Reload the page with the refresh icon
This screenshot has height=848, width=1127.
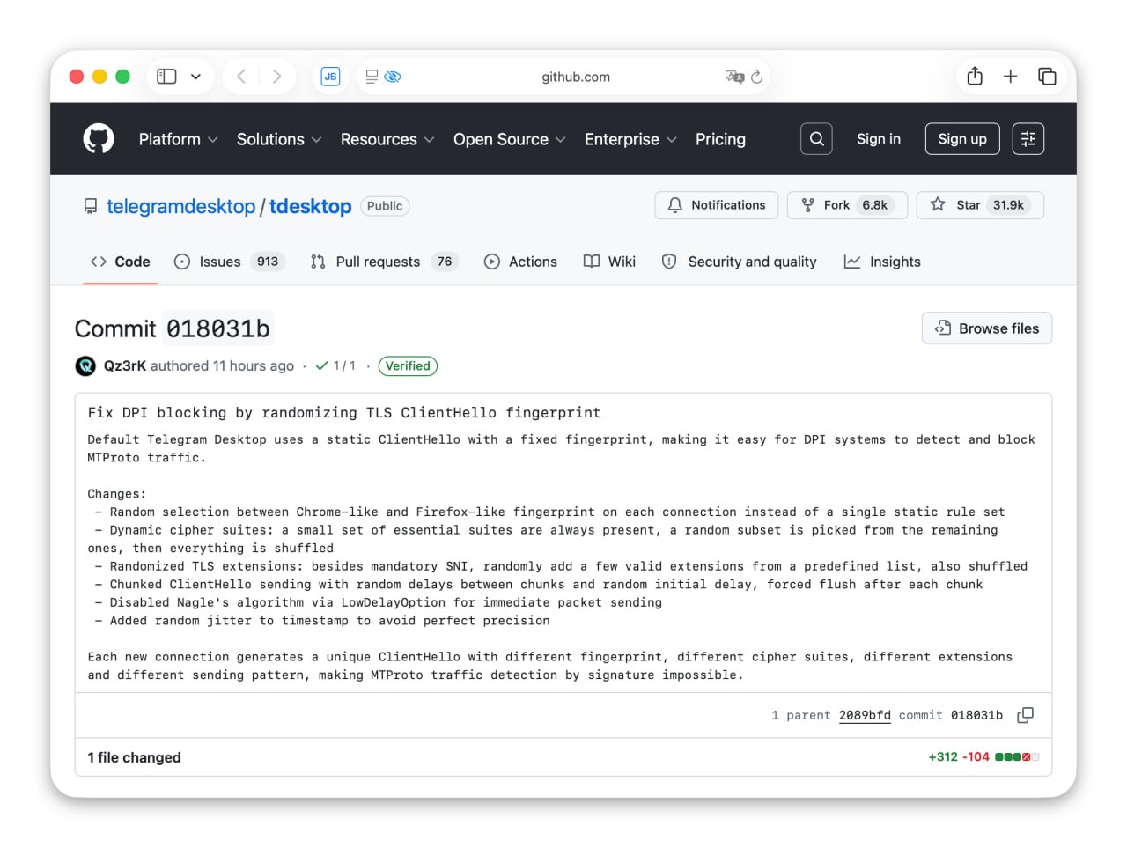coord(756,77)
